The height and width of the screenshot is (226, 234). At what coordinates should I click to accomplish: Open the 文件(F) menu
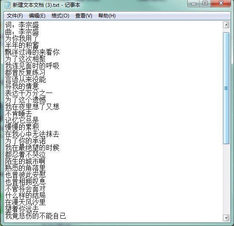(14, 15)
